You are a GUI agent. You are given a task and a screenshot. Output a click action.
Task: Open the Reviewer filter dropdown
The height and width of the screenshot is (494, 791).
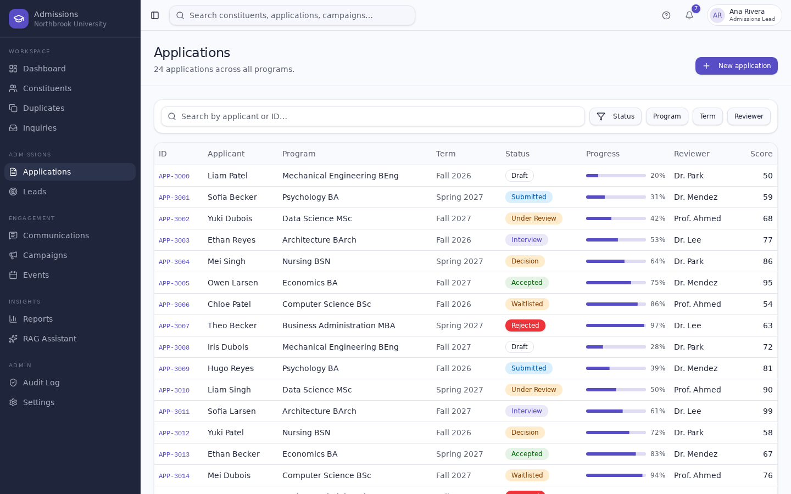coord(749,116)
